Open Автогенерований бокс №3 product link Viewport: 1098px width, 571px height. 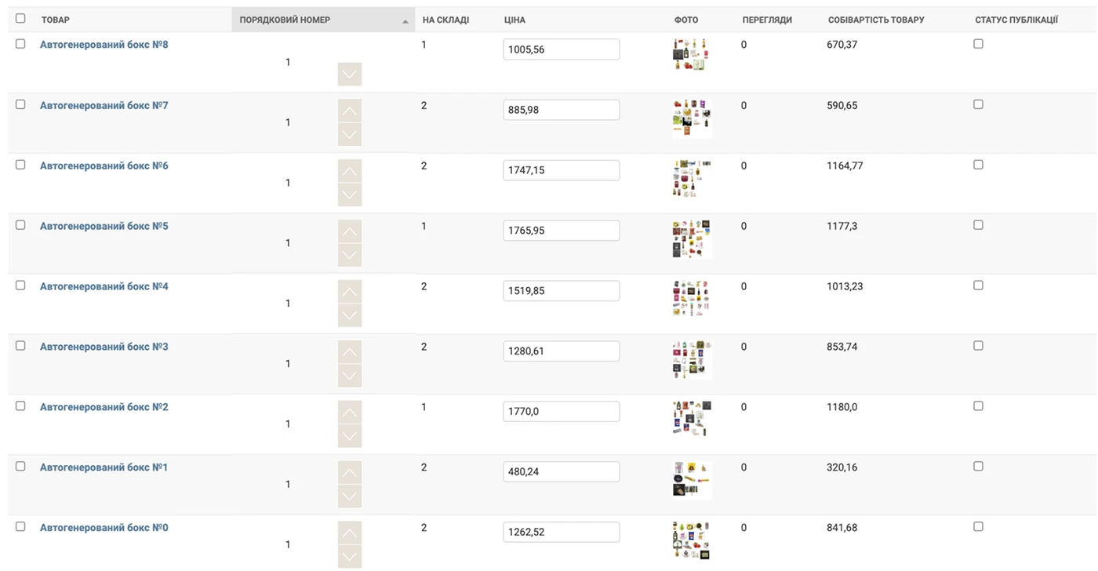coord(104,347)
